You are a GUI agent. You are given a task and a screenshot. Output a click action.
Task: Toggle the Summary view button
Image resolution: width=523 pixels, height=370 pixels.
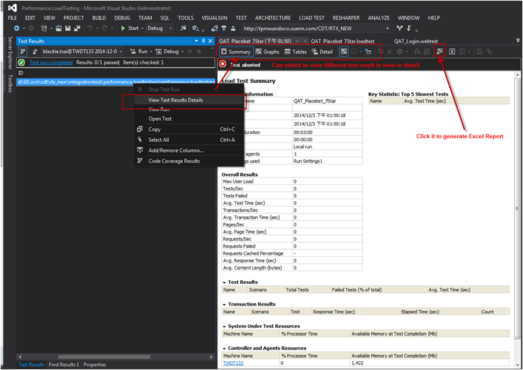pyautogui.click(x=235, y=52)
